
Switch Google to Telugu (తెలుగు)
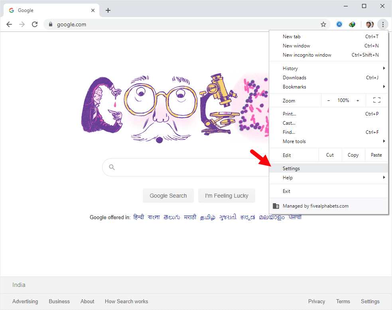[172, 217]
